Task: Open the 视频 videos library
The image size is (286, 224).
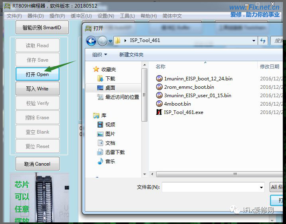Action: point(110,125)
